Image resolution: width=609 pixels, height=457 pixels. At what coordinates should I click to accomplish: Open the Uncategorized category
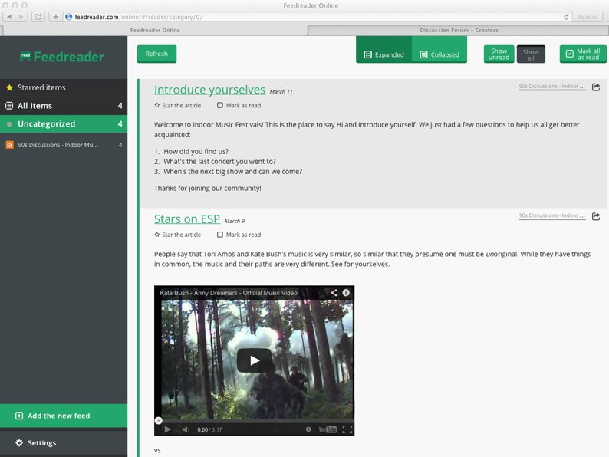[46, 124]
